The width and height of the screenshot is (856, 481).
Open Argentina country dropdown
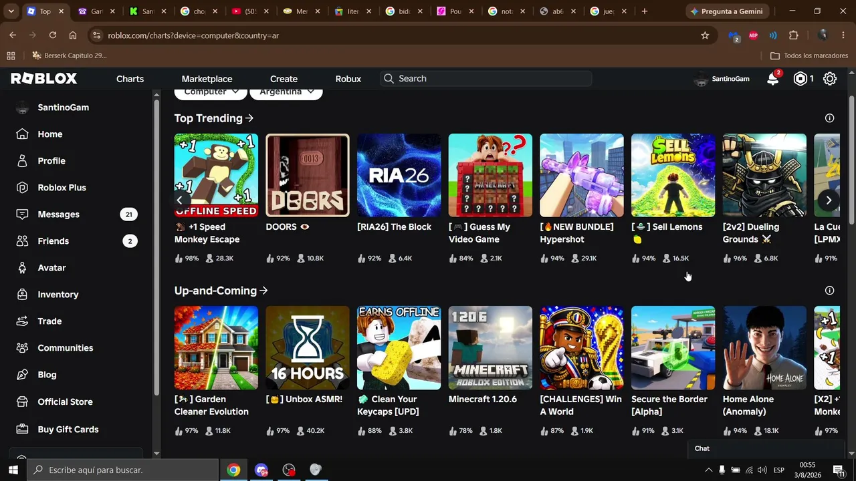click(286, 92)
